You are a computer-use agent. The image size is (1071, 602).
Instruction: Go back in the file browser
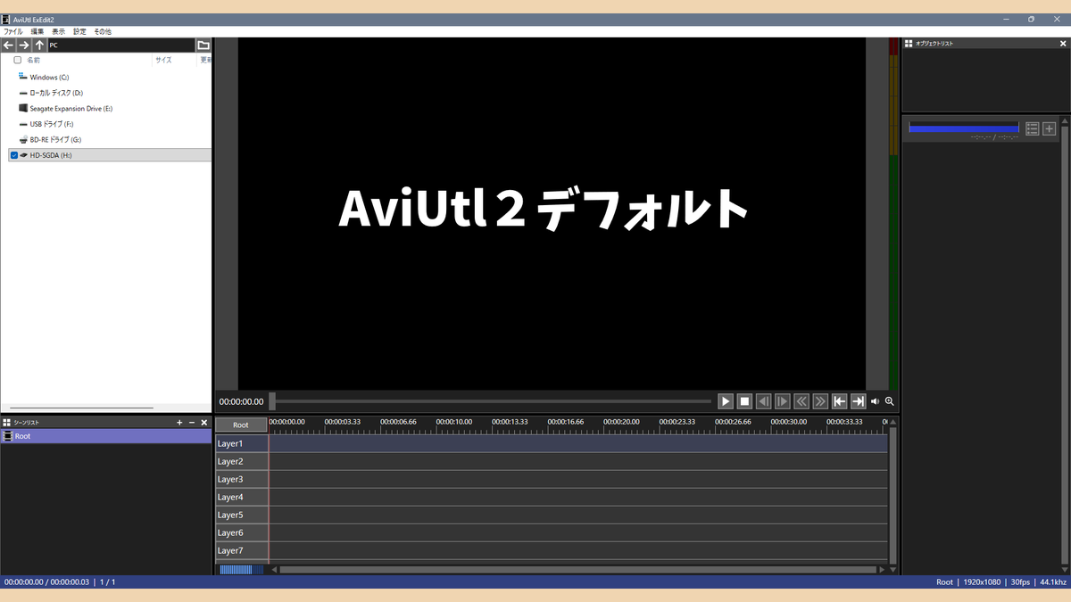point(8,45)
